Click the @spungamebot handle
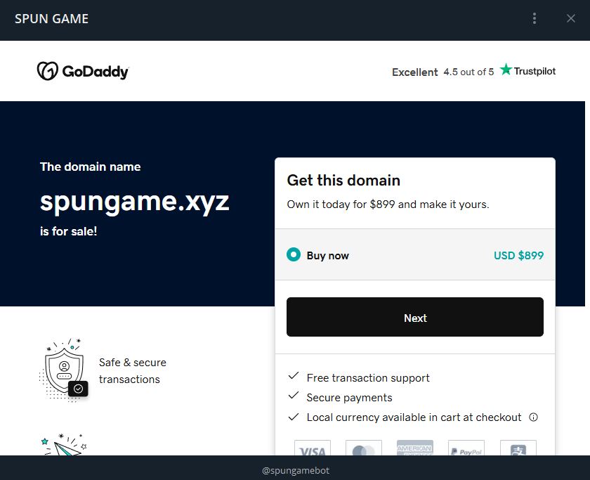This screenshot has width=590, height=480. click(296, 470)
